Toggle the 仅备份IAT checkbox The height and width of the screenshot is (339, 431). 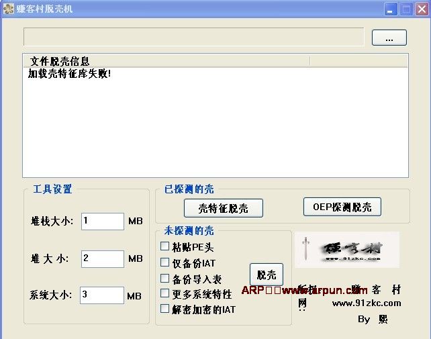click(x=164, y=262)
